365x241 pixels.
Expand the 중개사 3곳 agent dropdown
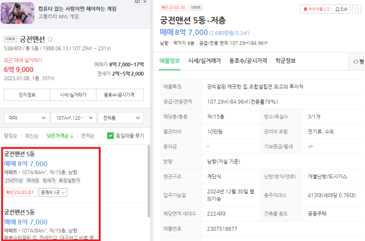[x=53, y=192]
